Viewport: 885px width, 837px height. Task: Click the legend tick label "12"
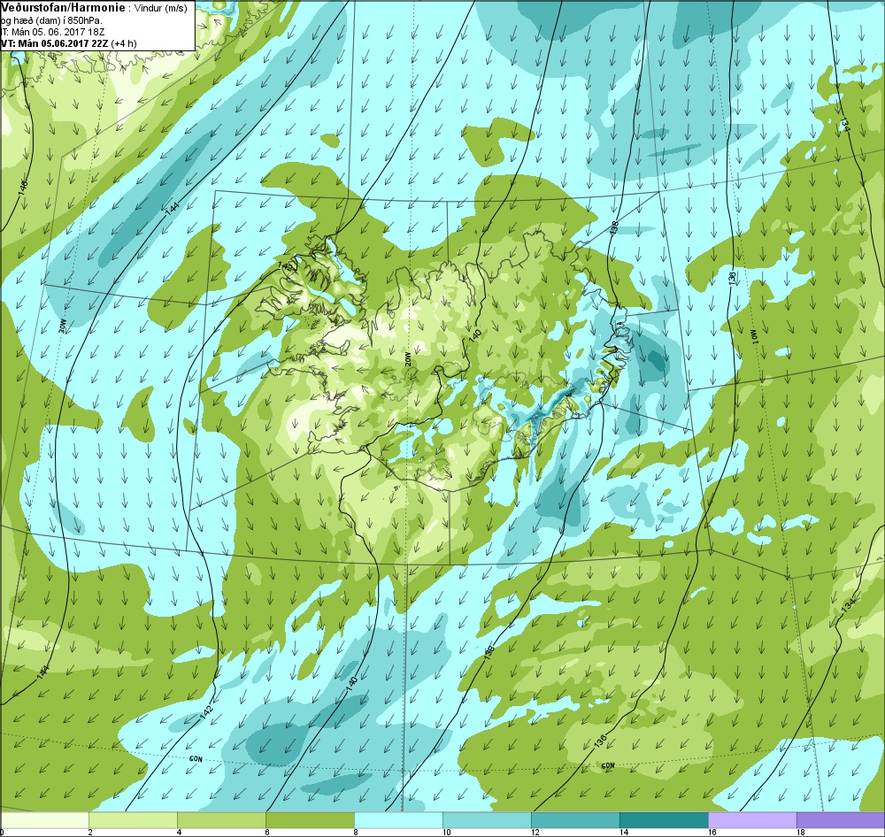pos(535,832)
